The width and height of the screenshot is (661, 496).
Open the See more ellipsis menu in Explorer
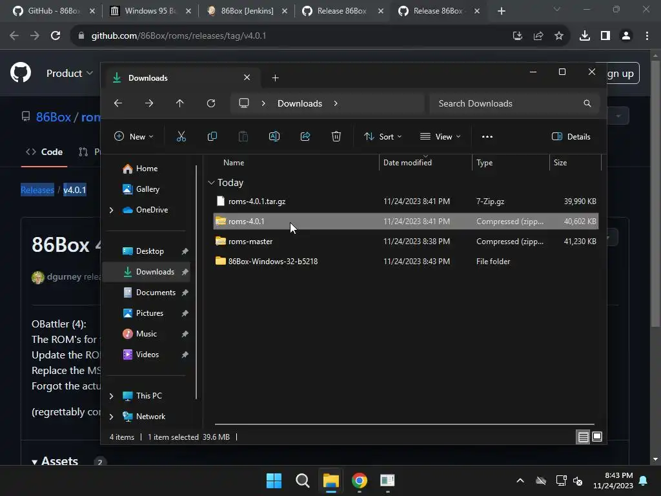(487, 137)
